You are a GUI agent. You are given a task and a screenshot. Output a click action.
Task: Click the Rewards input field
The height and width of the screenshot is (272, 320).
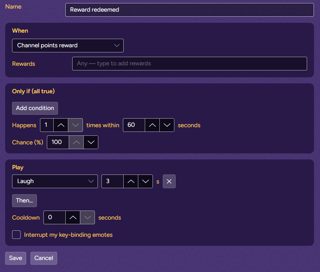point(189,64)
